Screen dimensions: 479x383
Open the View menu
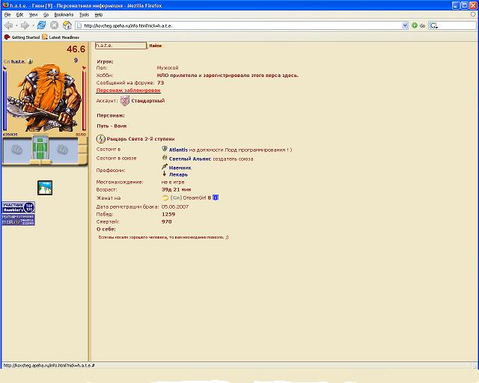(x=33, y=14)
